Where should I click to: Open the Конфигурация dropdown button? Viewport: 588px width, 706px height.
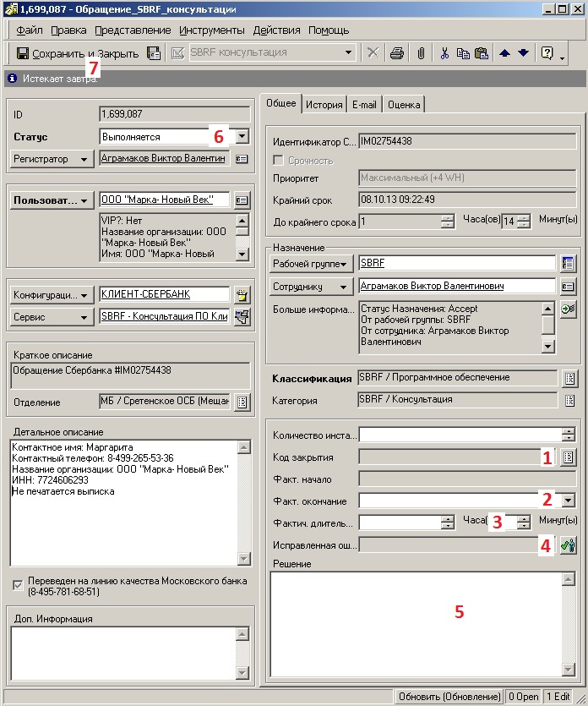[x=51, y=295]
